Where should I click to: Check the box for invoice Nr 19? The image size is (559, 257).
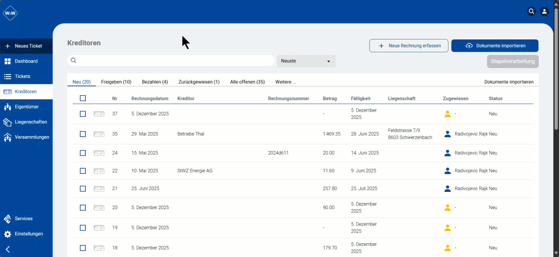83,228
